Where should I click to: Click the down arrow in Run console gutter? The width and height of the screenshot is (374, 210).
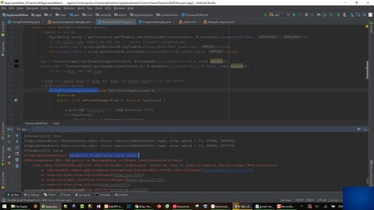(17, 142)
